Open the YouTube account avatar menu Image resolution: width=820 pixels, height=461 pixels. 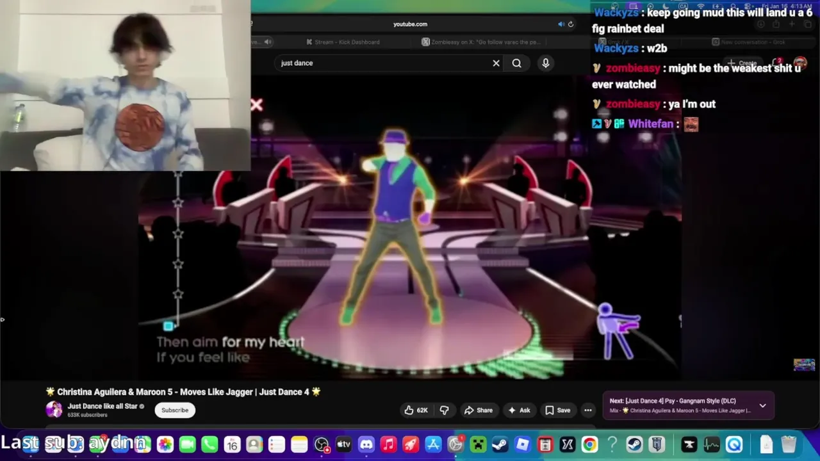pos(800,63)
